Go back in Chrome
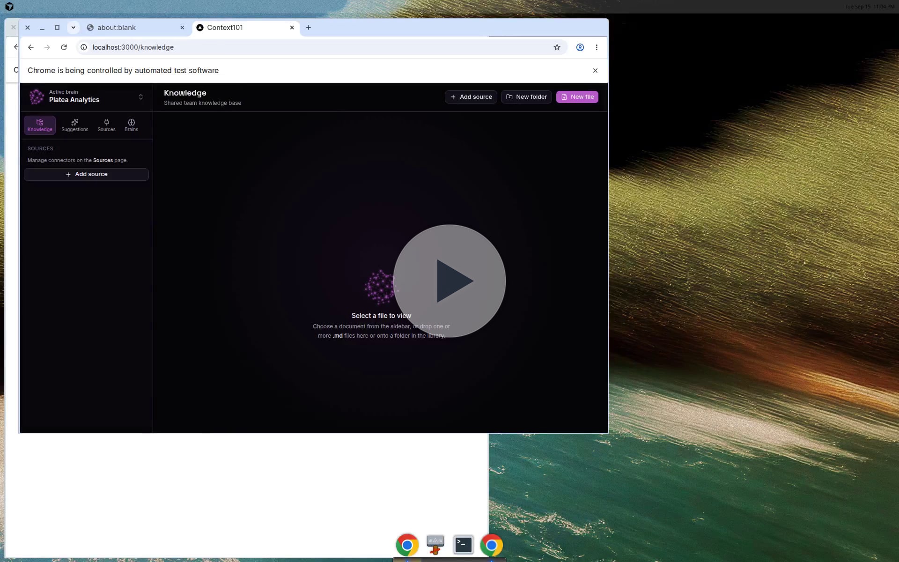Screen dimensions: 899x562 31,47
